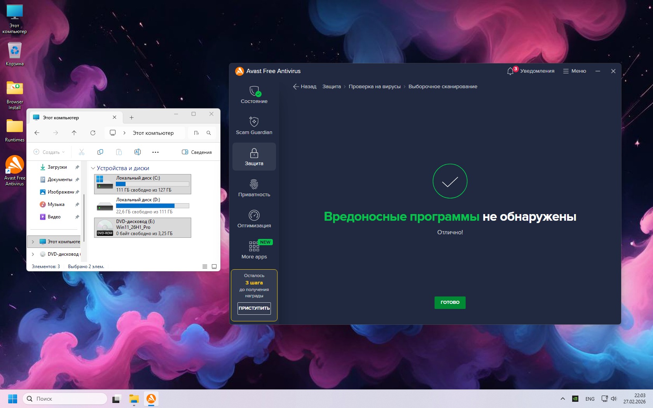Open the Avast Menu
Screen dimensions: 653x408
[x=574, y=71]
